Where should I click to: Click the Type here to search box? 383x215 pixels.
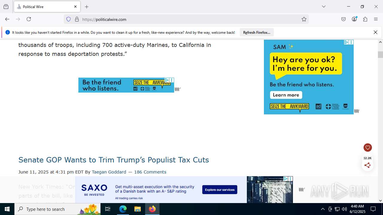point(57,209)
